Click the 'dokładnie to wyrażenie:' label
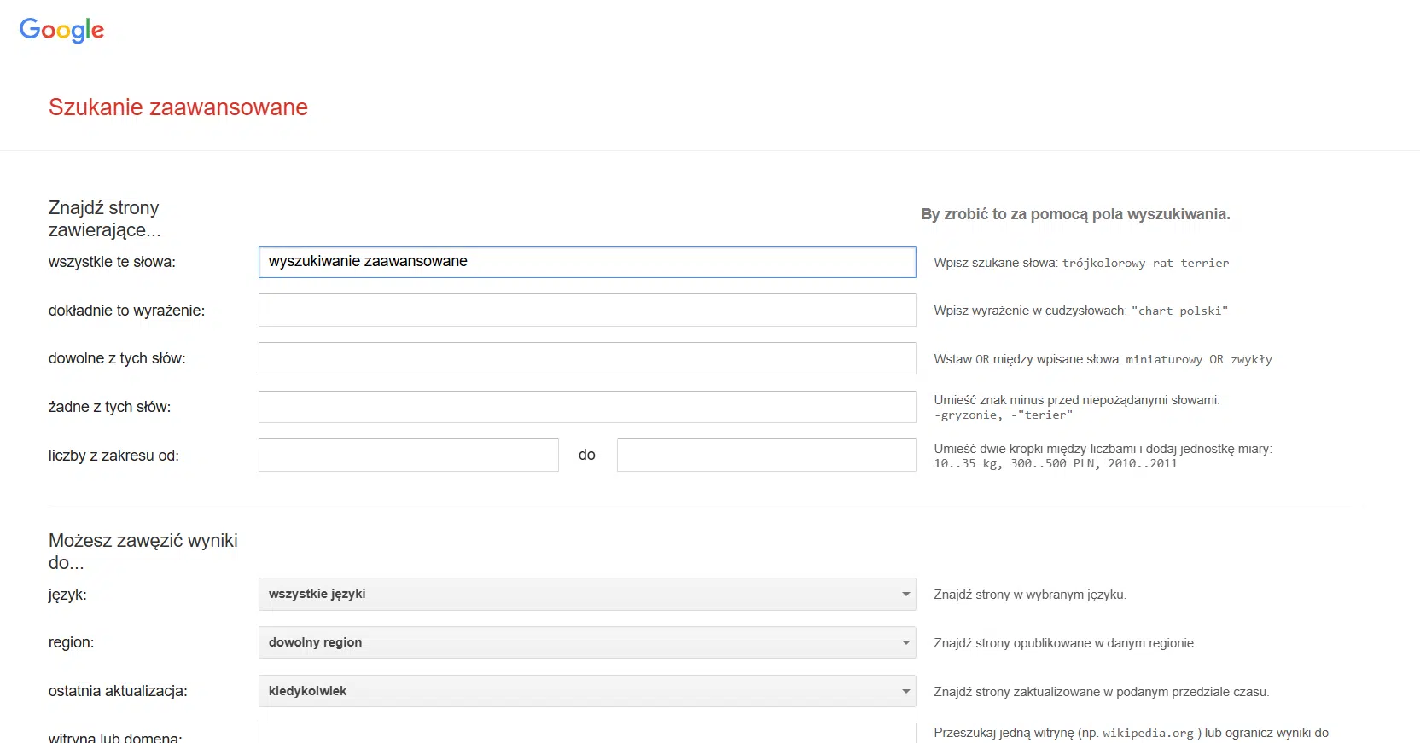 pos(126,311)
